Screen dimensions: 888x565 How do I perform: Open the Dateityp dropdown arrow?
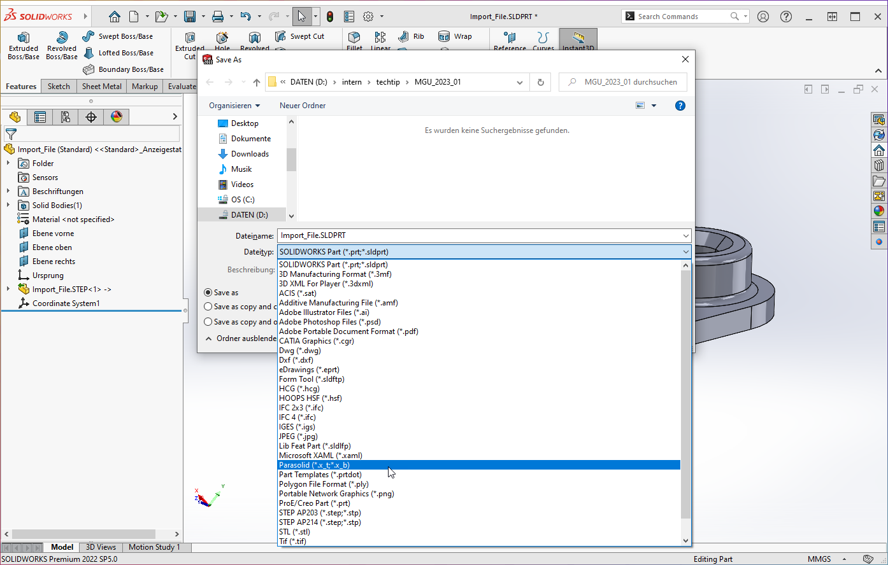685,252
